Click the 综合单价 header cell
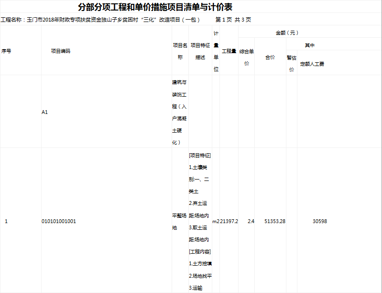The height and width of the screenshot is (293, 382). pyautogui.click(x=246, y=57)
